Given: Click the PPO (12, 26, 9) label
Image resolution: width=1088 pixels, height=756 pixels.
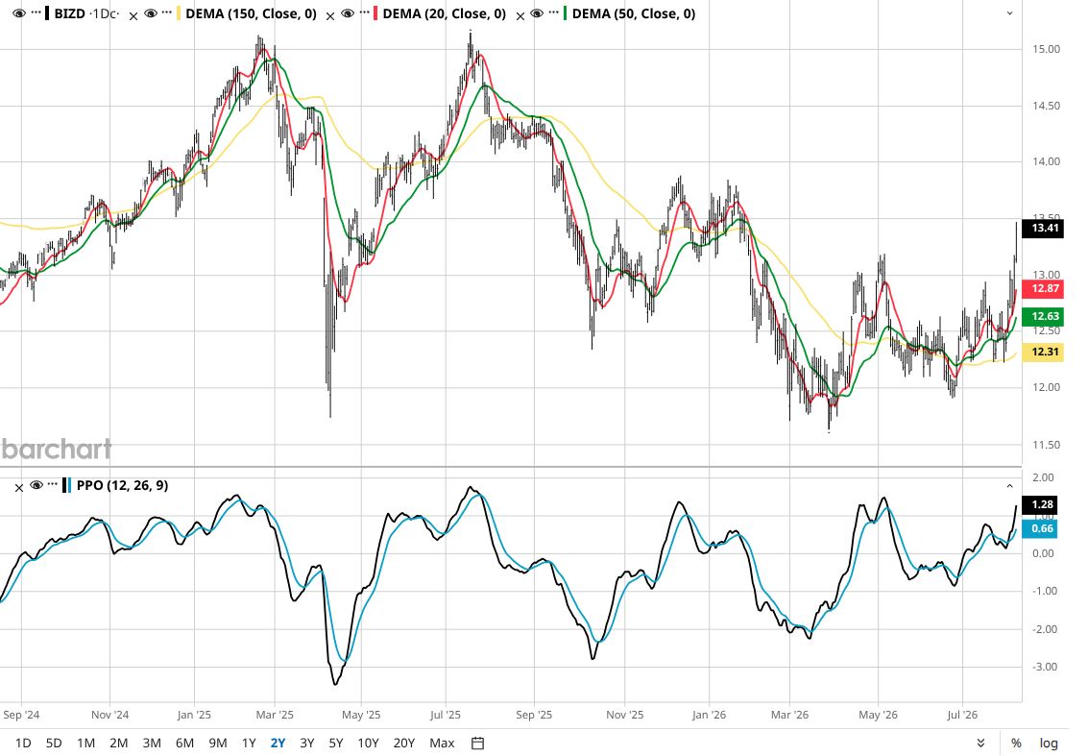Looking at the screenshot, I should [122, 485].
